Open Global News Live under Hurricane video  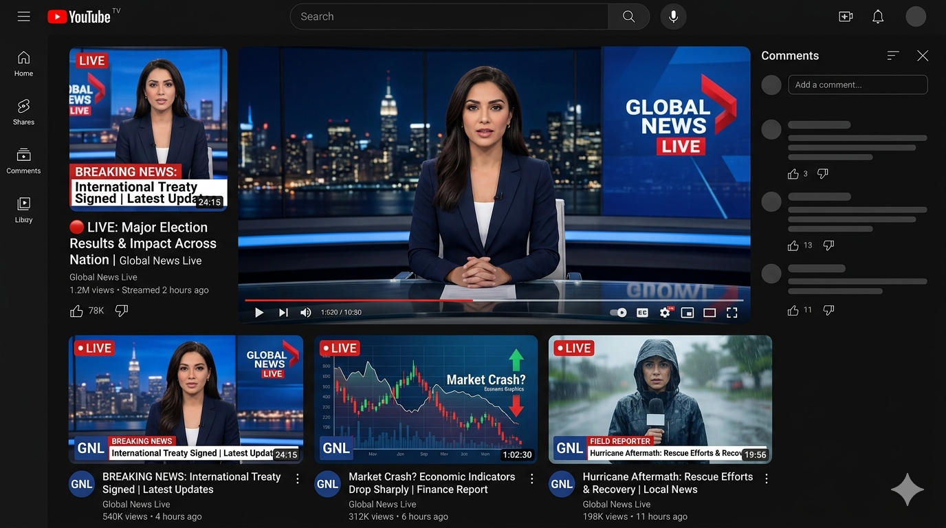[617, 504]
